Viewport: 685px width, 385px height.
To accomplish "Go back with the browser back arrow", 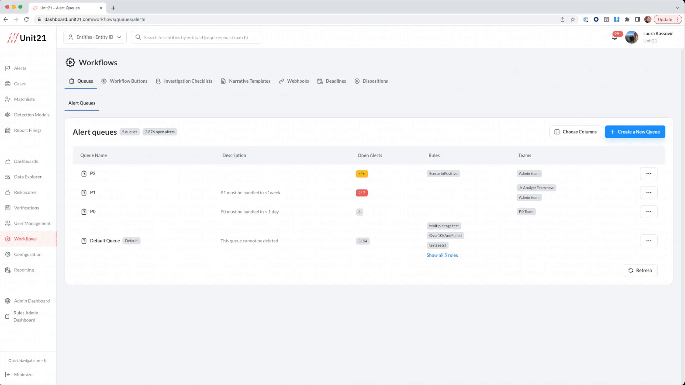I will (6, 19).
